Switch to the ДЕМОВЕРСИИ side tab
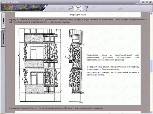Screen dimensions: 153x114 tap(3, 38)
